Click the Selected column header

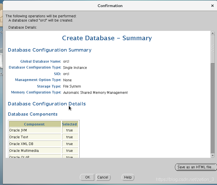click(x=70, y=124)
